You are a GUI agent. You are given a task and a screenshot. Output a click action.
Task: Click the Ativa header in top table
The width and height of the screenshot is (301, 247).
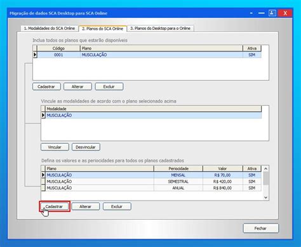[252, 48]
